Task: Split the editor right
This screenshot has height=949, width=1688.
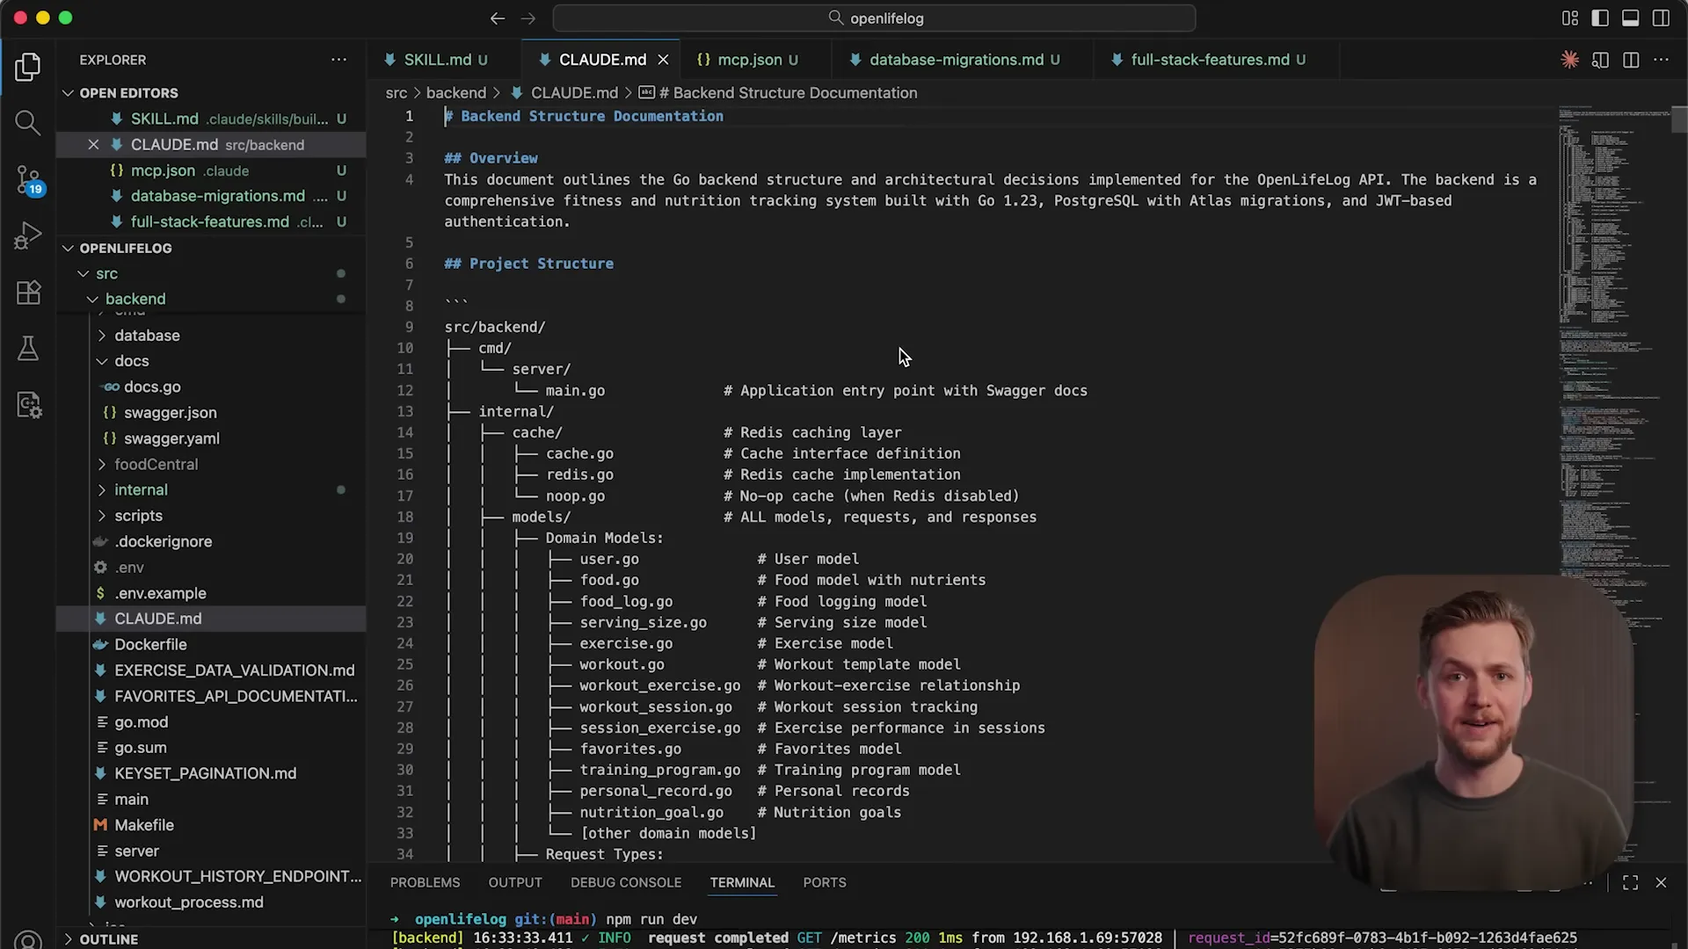Action: 1631,60
